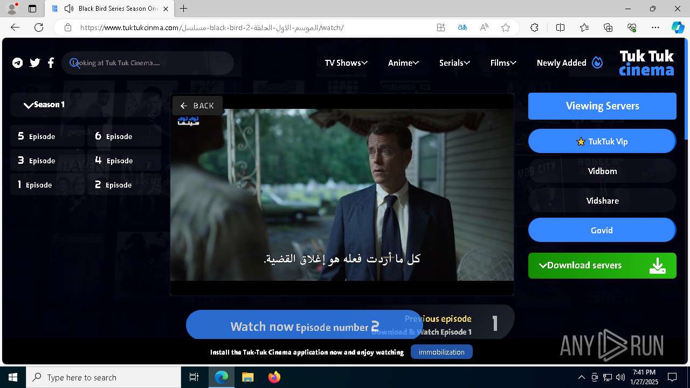Screen dimensions: 690x388
Task: Open the Facebook social icon
Action: tap(51, 63)
